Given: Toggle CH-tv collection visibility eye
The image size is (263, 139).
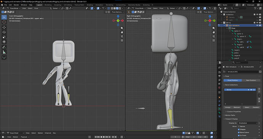Looking at the screenshot, I should pyautogui.click(x=257, y=23).
